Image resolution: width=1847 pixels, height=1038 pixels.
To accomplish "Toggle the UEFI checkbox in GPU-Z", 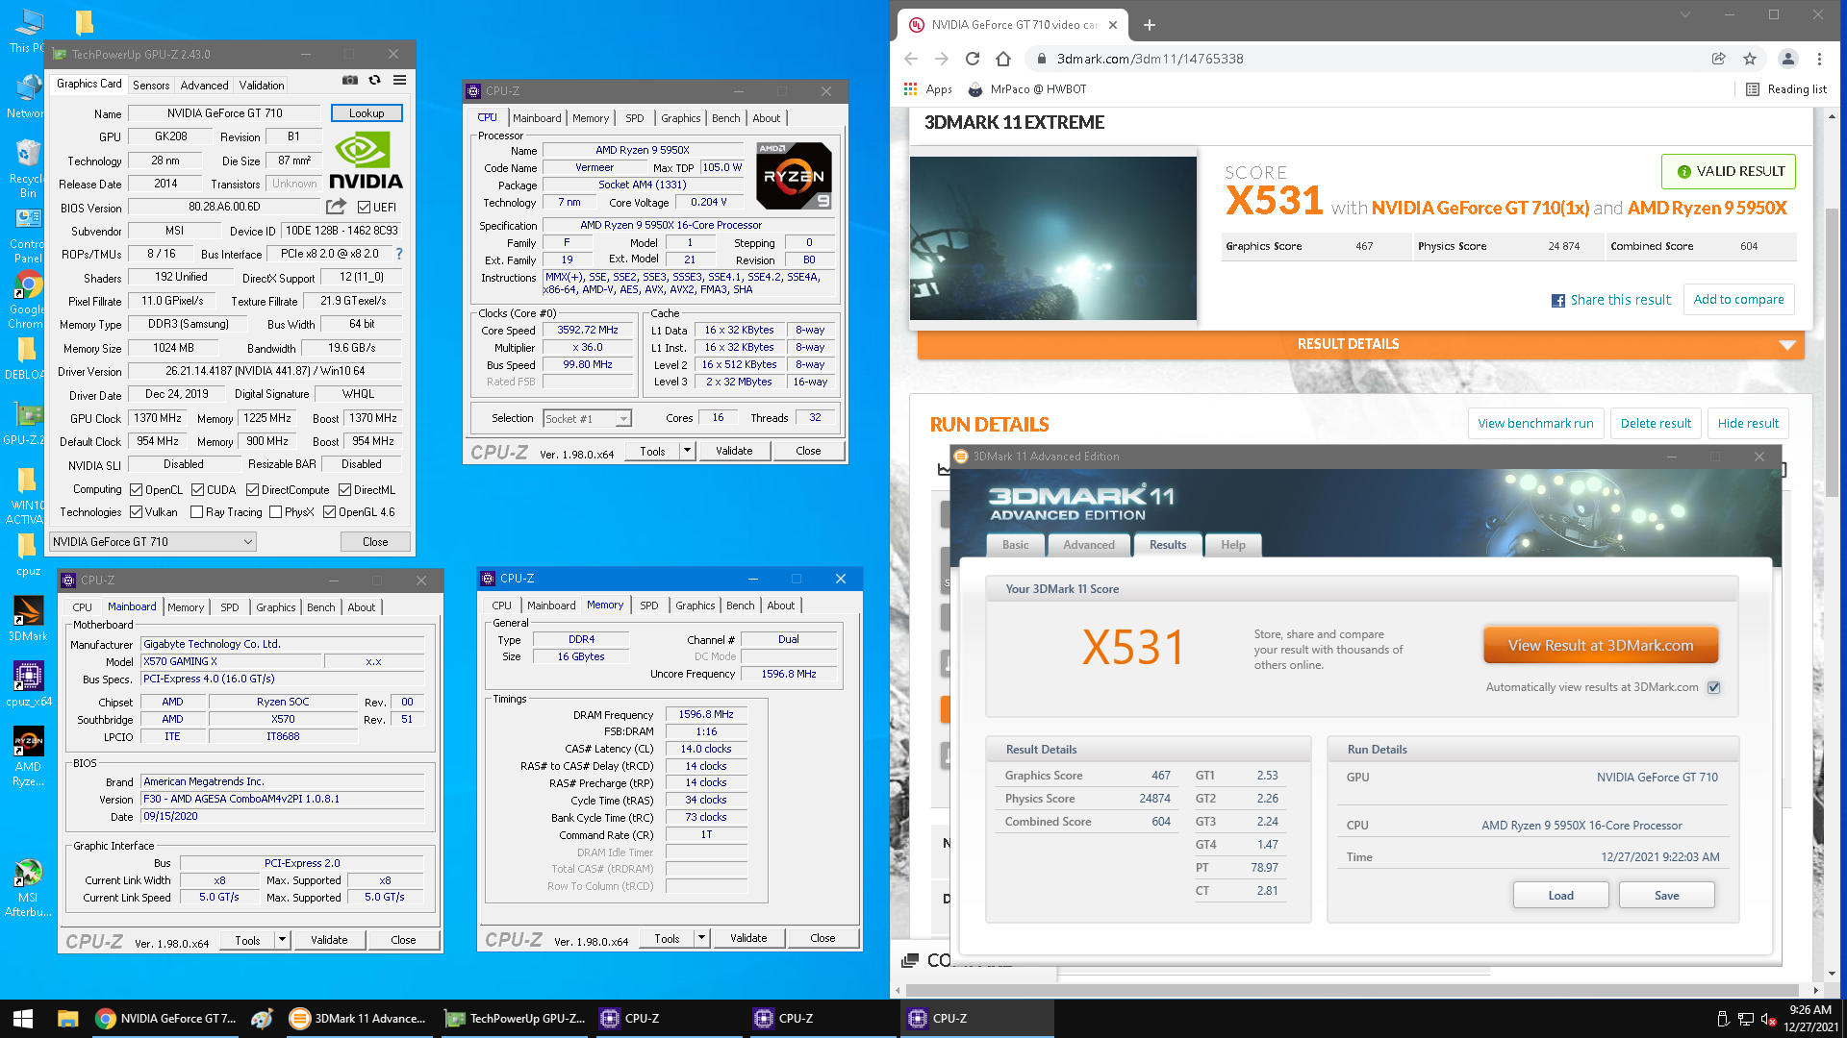I will pyautogui.click(x=364, y=207).
